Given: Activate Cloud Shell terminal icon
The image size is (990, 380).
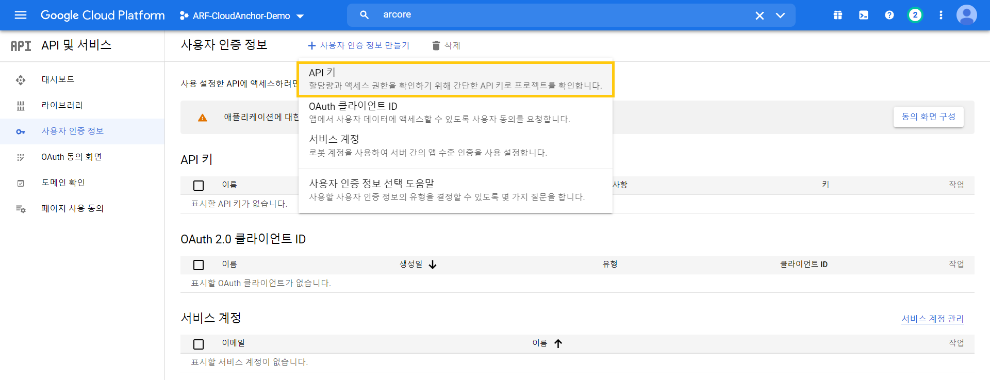Looking at the screenshot, I should (x=864, y=15).
